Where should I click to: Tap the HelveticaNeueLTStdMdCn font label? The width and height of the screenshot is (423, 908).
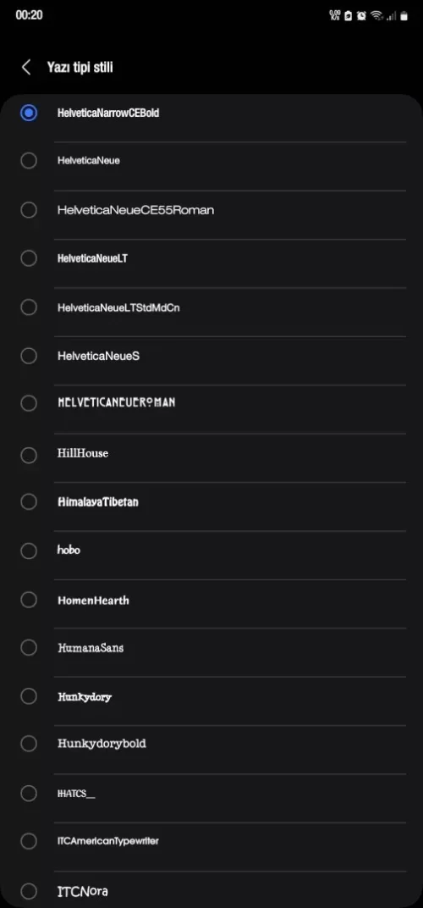click(118, 307)
